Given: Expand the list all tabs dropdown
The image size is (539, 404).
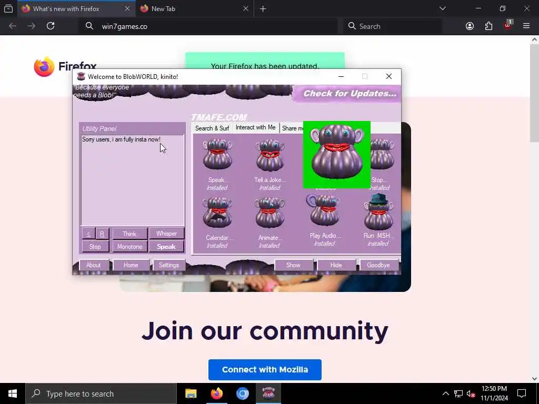Looking at the screenshot, I should pos(442,8).
